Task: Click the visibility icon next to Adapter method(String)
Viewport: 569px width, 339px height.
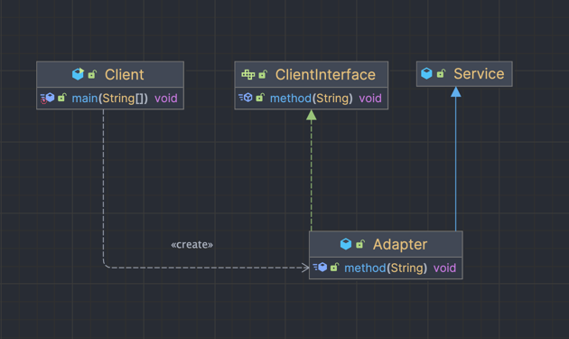Action: pos(334,268)
